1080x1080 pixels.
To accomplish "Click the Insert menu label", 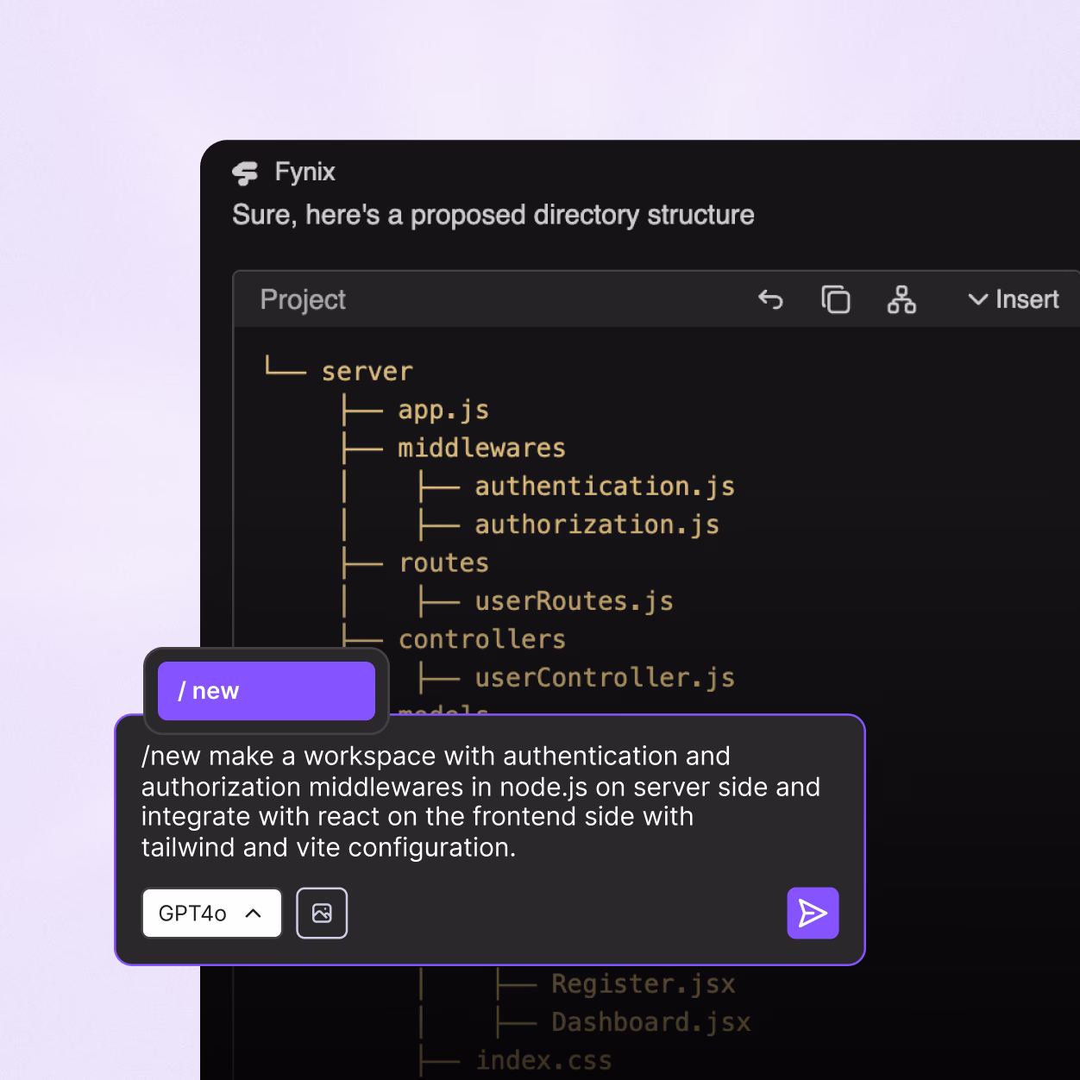I will tap(1027, 299).
